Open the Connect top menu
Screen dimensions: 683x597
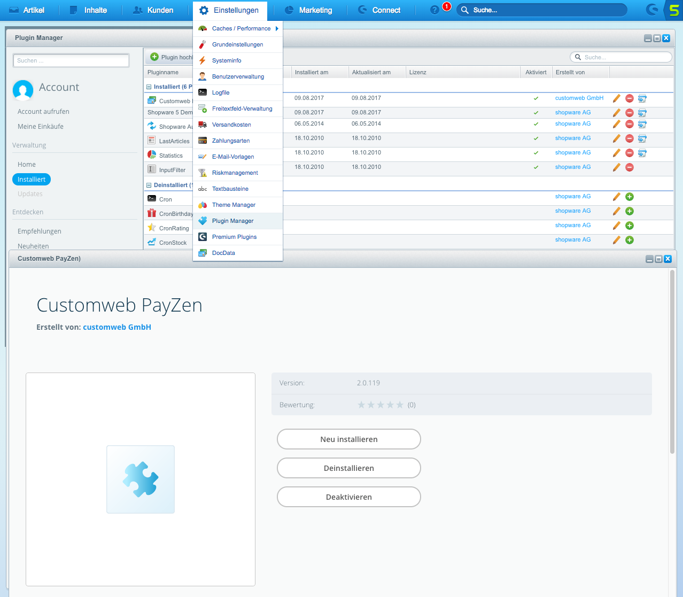379,10
